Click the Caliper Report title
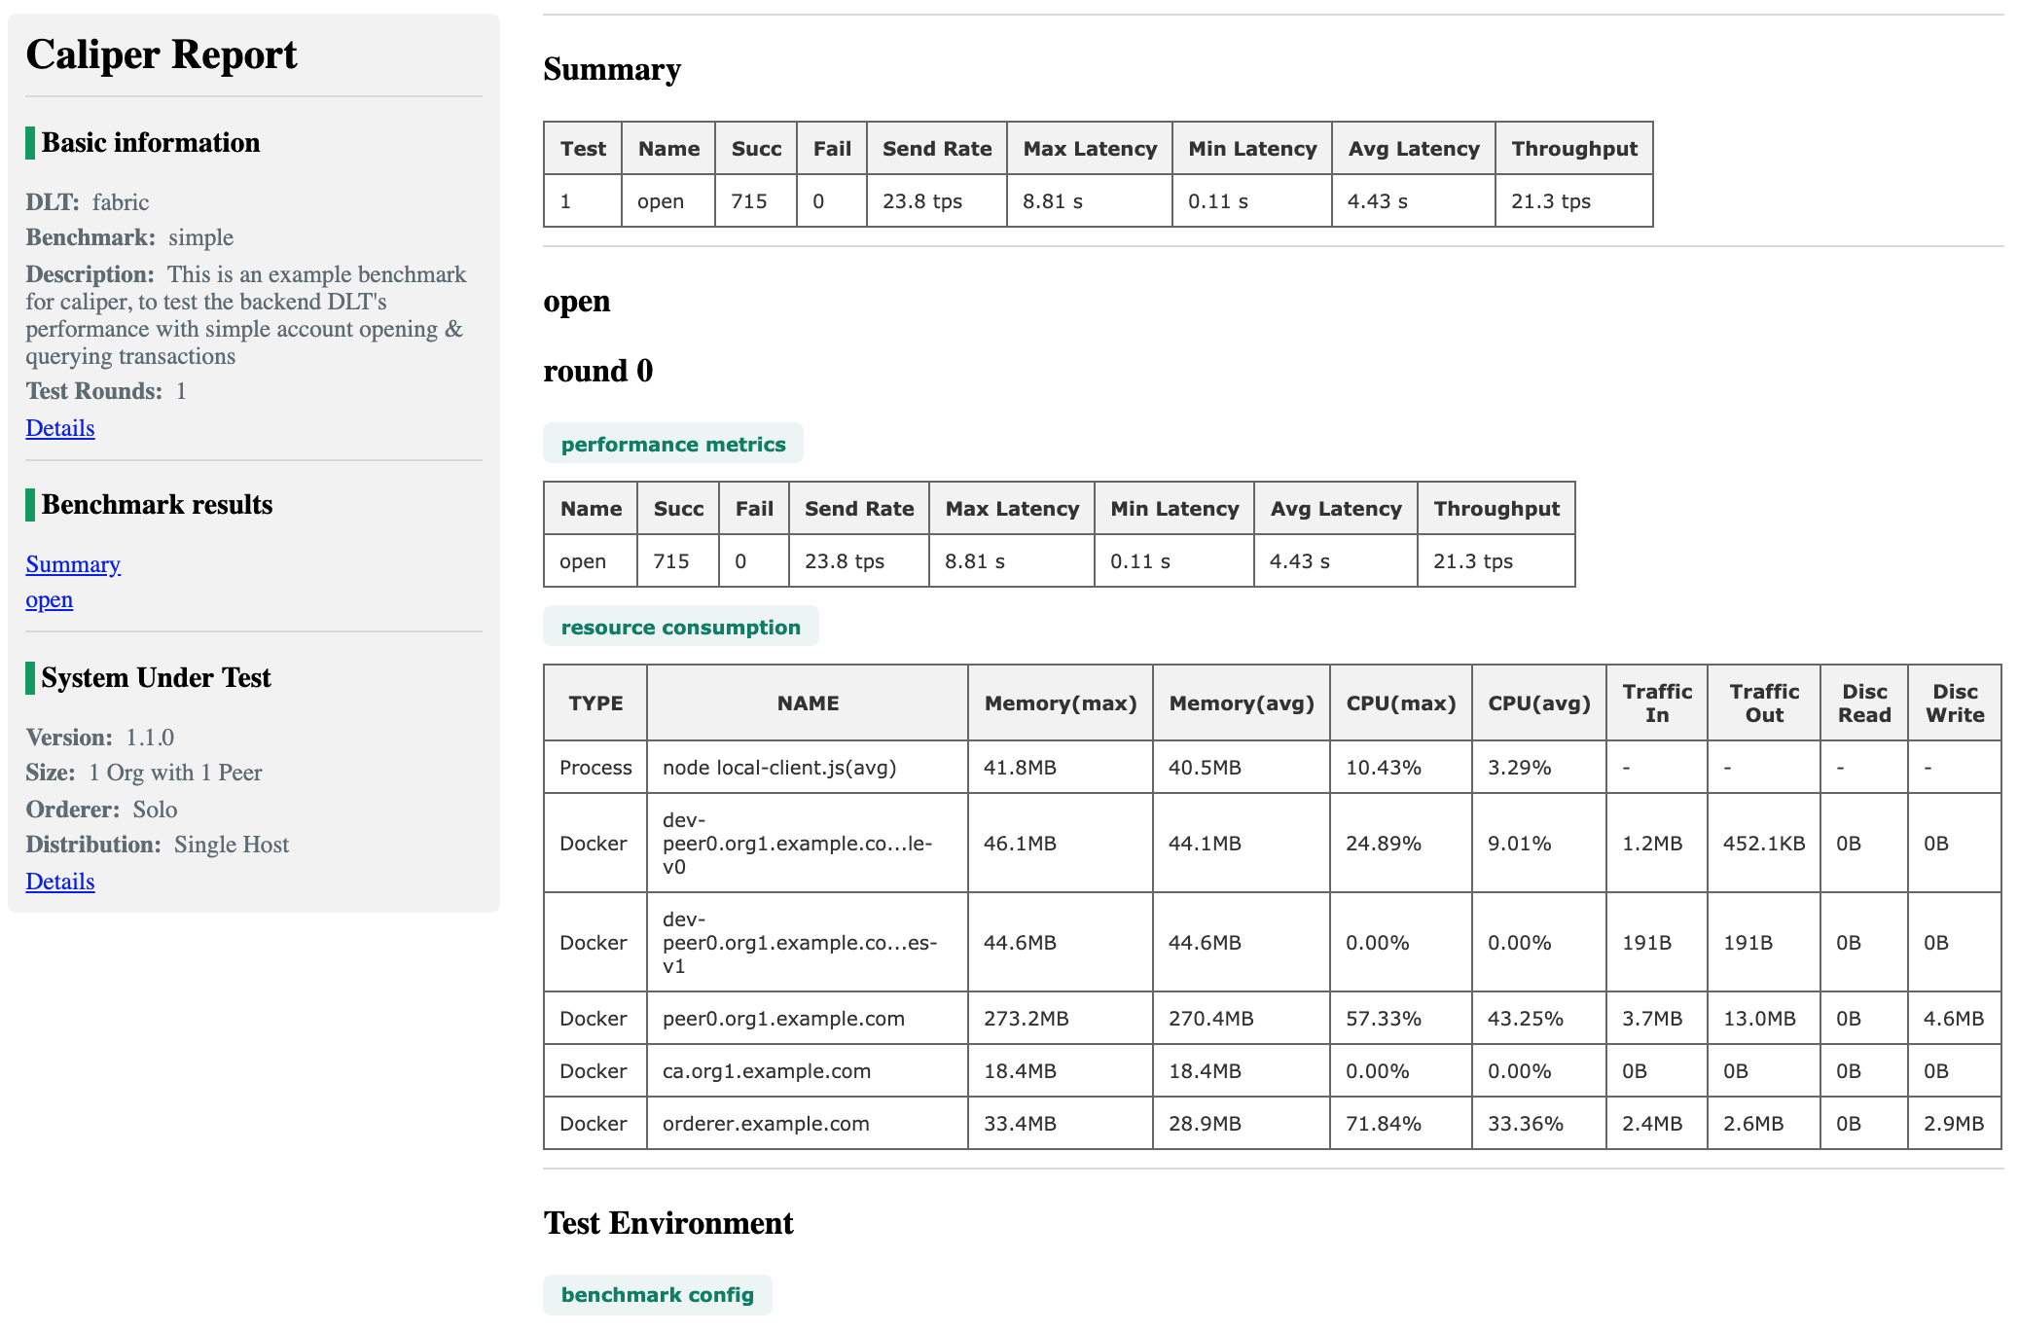2018x1333 pixels. [x=162, y=54]
